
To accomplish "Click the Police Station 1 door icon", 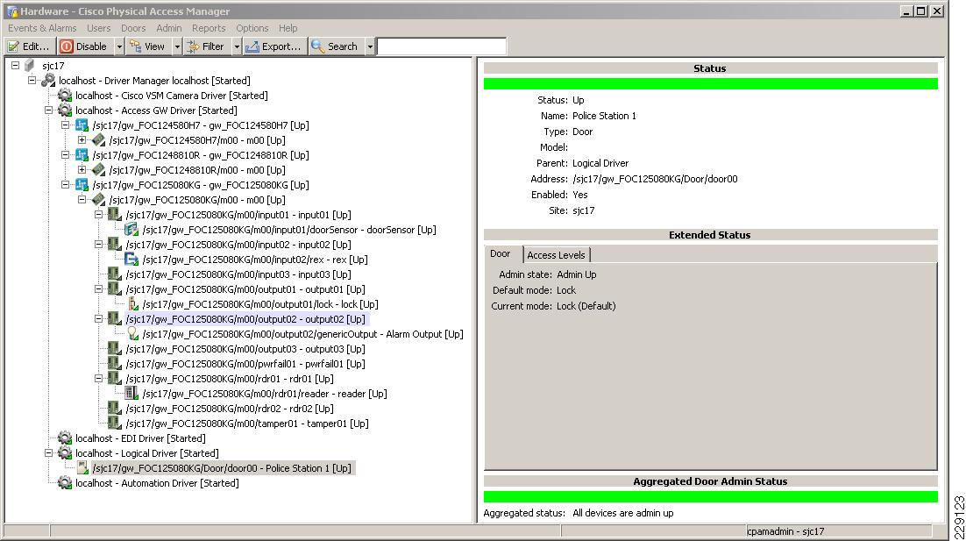I will point(82,468).
